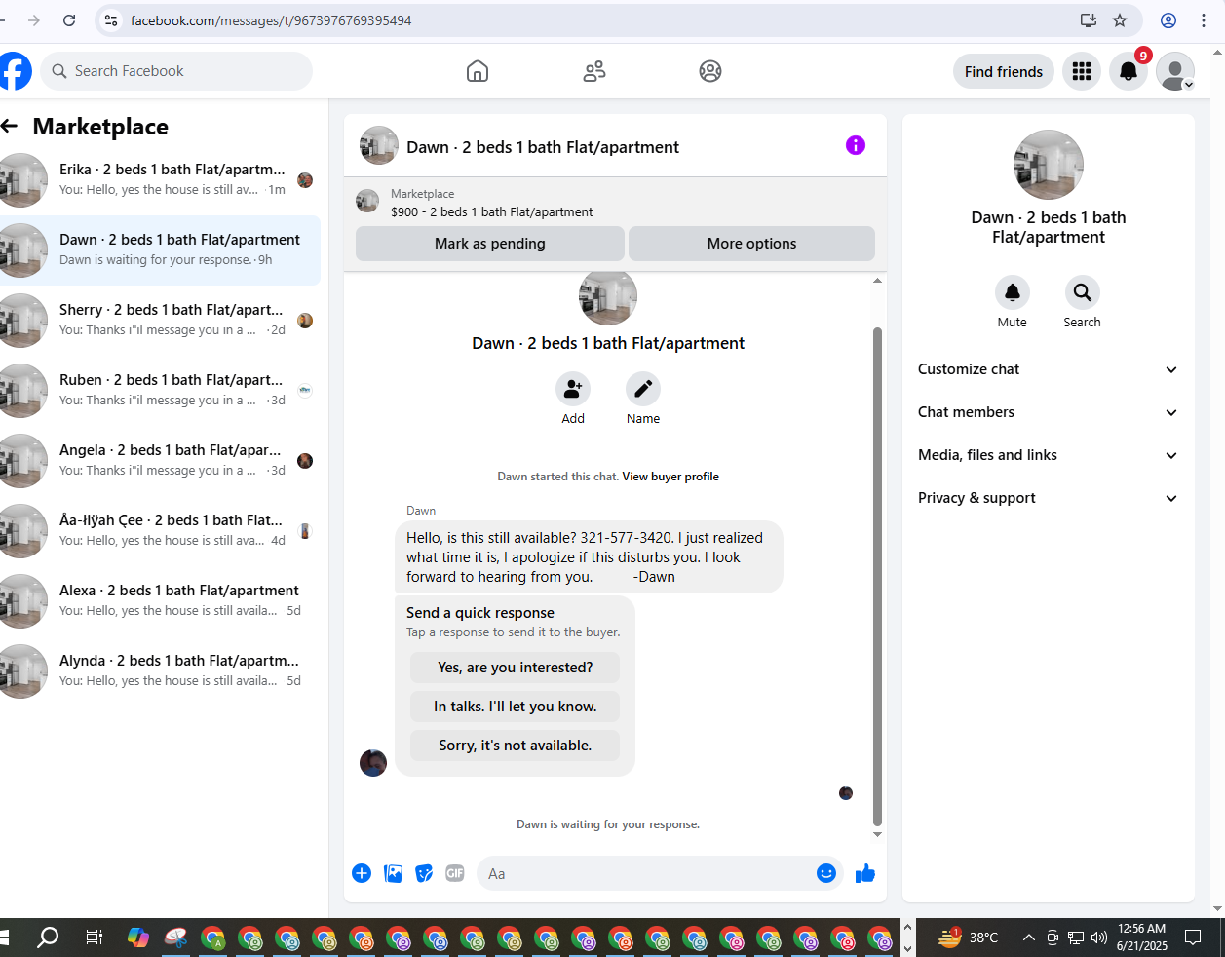Click the Search Facebook field
1225x957 pixels.
coord(176,71)
